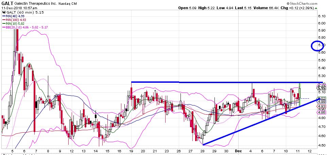Screen dimensions: 327x155
Task: Click the 5.60 price axis label
Action: [322, 53]
